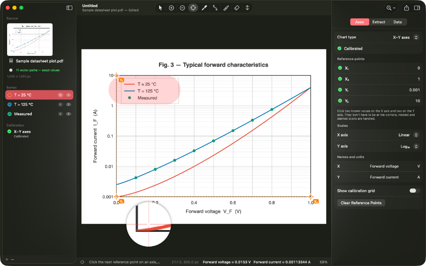The width and height of the screenshot is (426, 266).
Task: Click the Untitled window title
Action: (89, 6)
